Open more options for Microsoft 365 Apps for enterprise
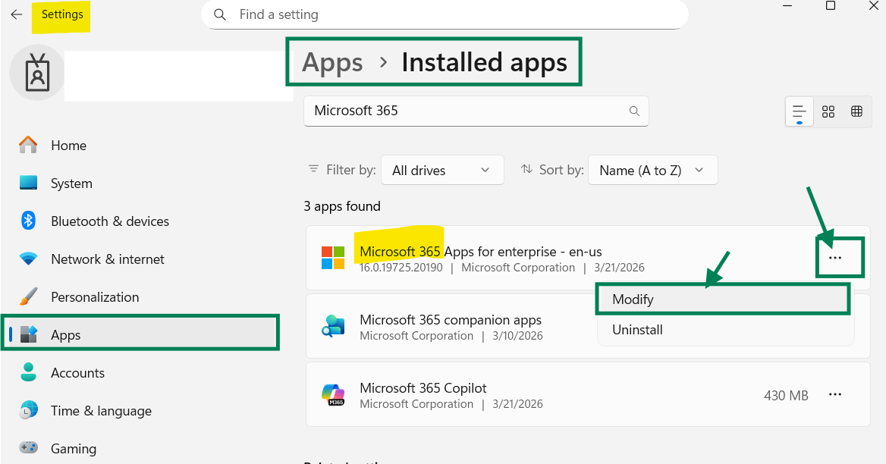 [x=834, y=258]
